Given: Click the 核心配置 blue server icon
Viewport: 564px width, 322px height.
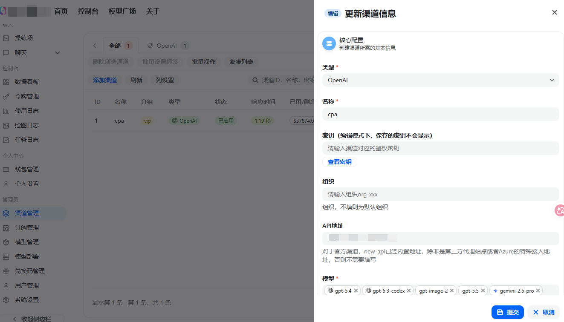Looking at the screenshot, I should coord(329,43).
